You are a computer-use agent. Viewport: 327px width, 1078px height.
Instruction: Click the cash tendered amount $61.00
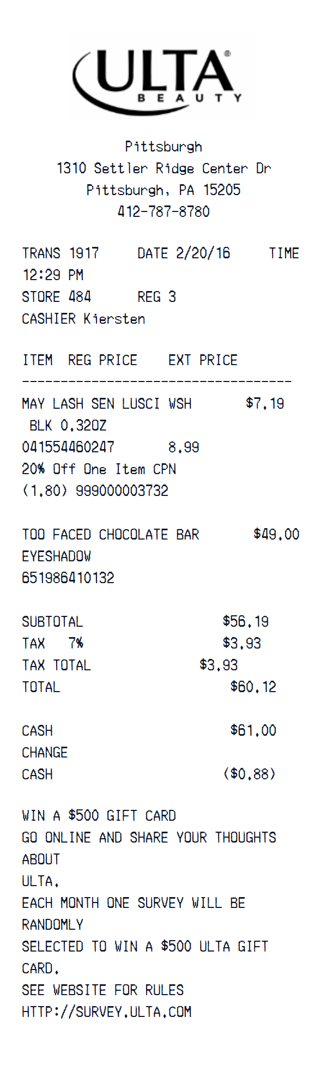click(253, 730)
